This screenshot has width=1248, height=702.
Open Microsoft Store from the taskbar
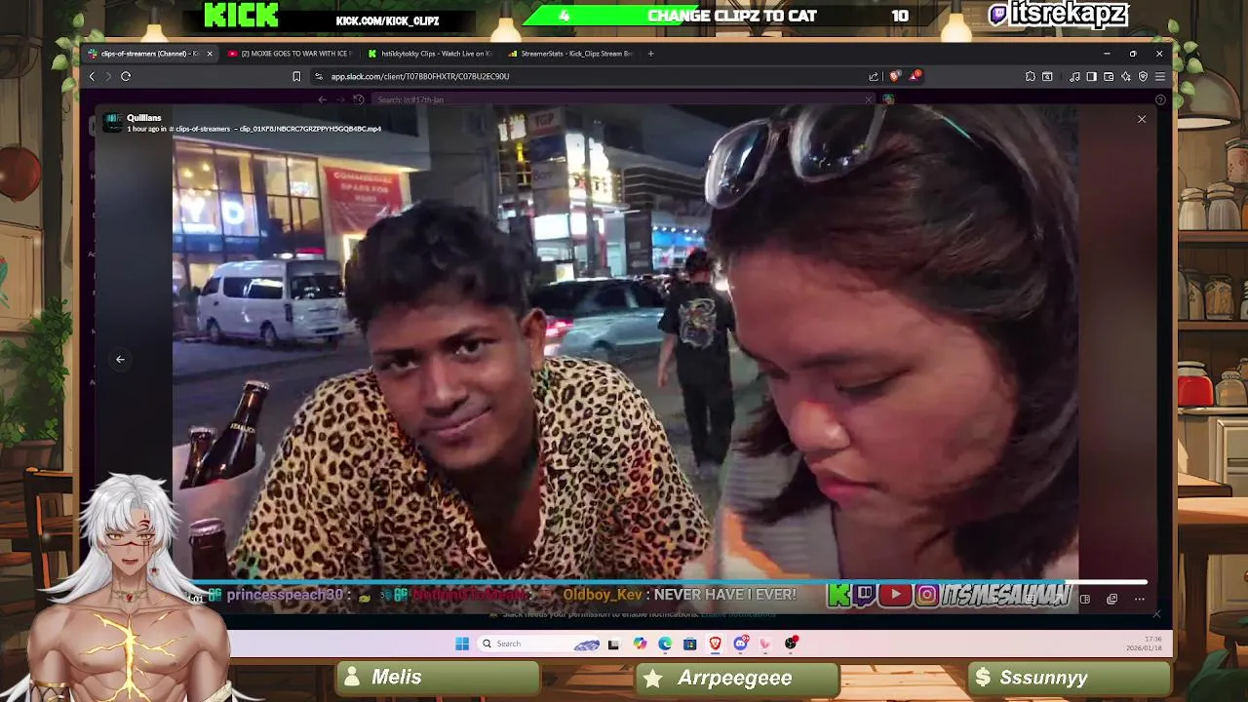pyautogui.click(x=690, y=643)
